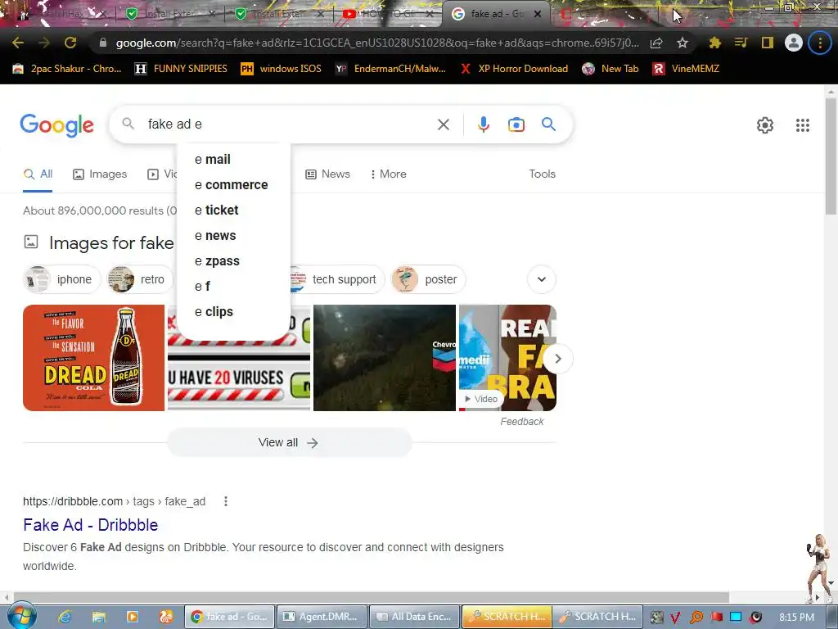
Task: Filter images by the 'tech support' chip
Action: tap(336, 279)
